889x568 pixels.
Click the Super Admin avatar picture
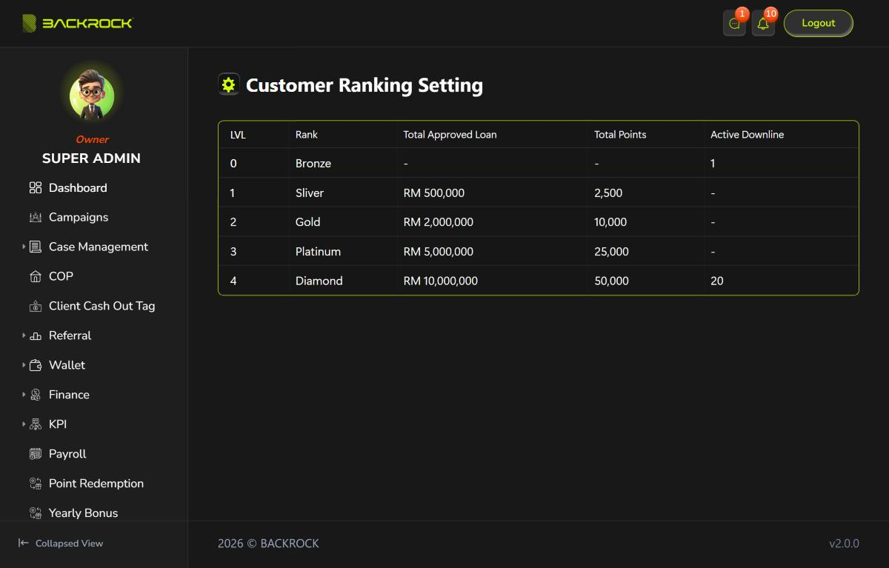(x=92, y=96)
